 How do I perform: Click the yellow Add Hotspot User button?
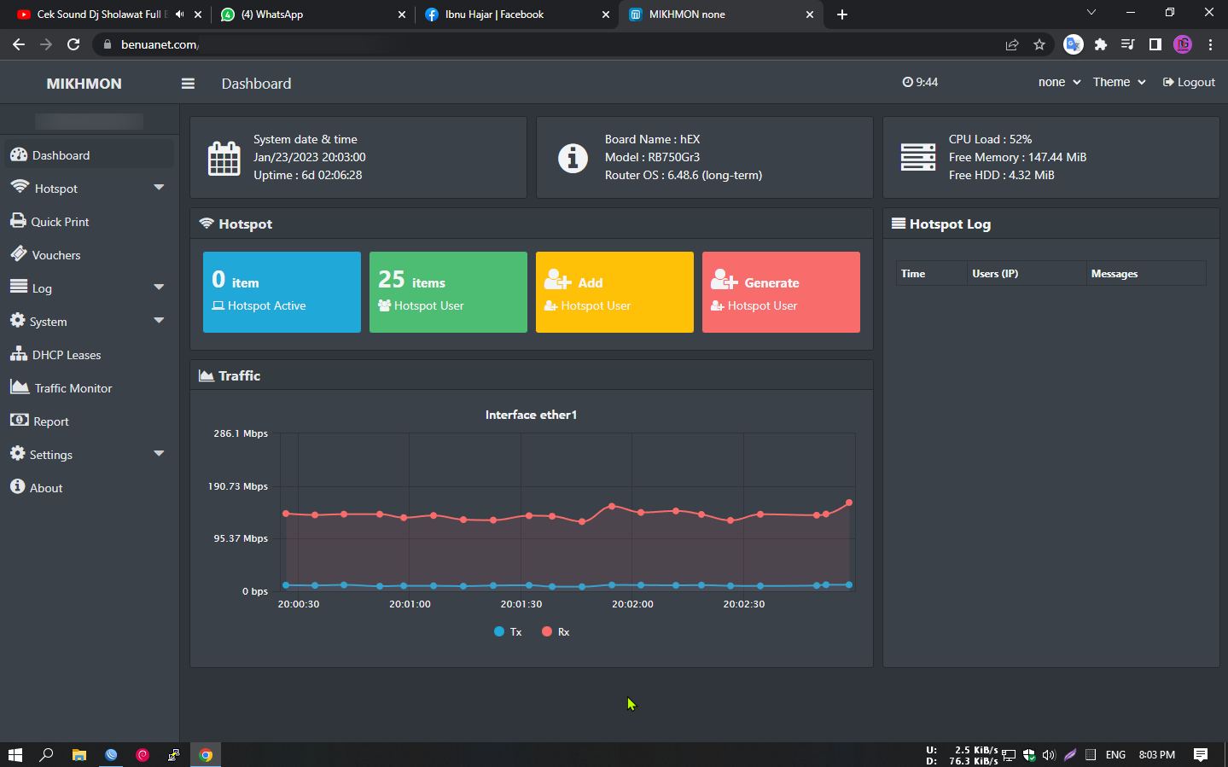click(614, 292)
